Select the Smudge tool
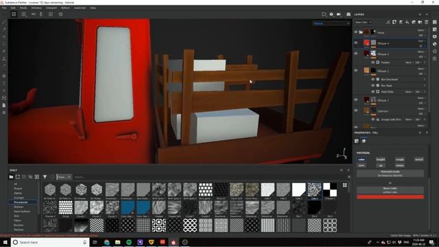The height and width of the screenshot is (247, 439). pos(4,51)
